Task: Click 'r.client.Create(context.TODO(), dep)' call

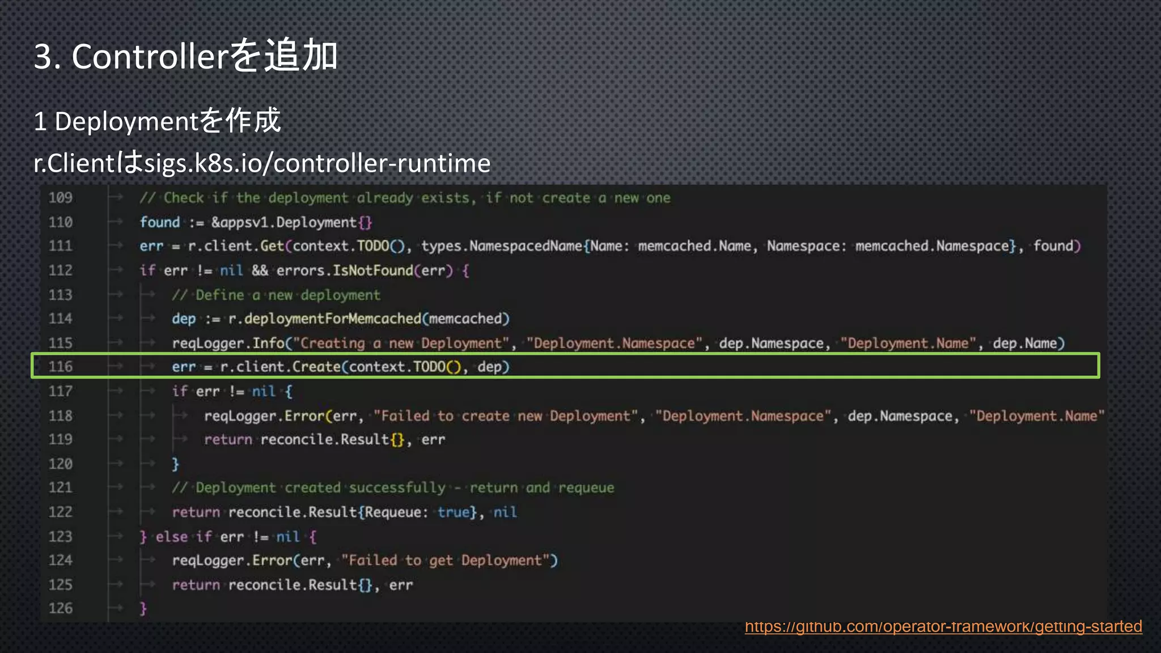Action: [x=365, y=367]
